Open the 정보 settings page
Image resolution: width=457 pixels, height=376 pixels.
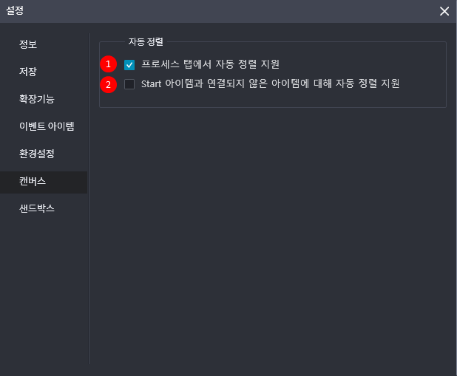[x=28, y=44]
